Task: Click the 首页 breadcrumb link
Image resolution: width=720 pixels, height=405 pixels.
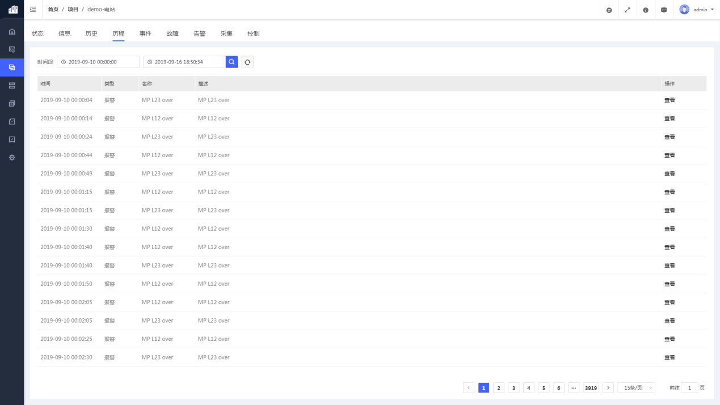Action: [53, 10]
